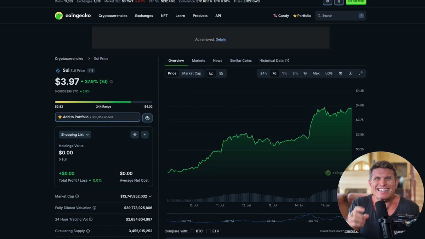Click the plus add transaction button
The width and height of the screenshot is (425, 239).
coord(145,135)
